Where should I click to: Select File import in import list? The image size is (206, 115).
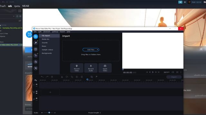click(49, 35)
